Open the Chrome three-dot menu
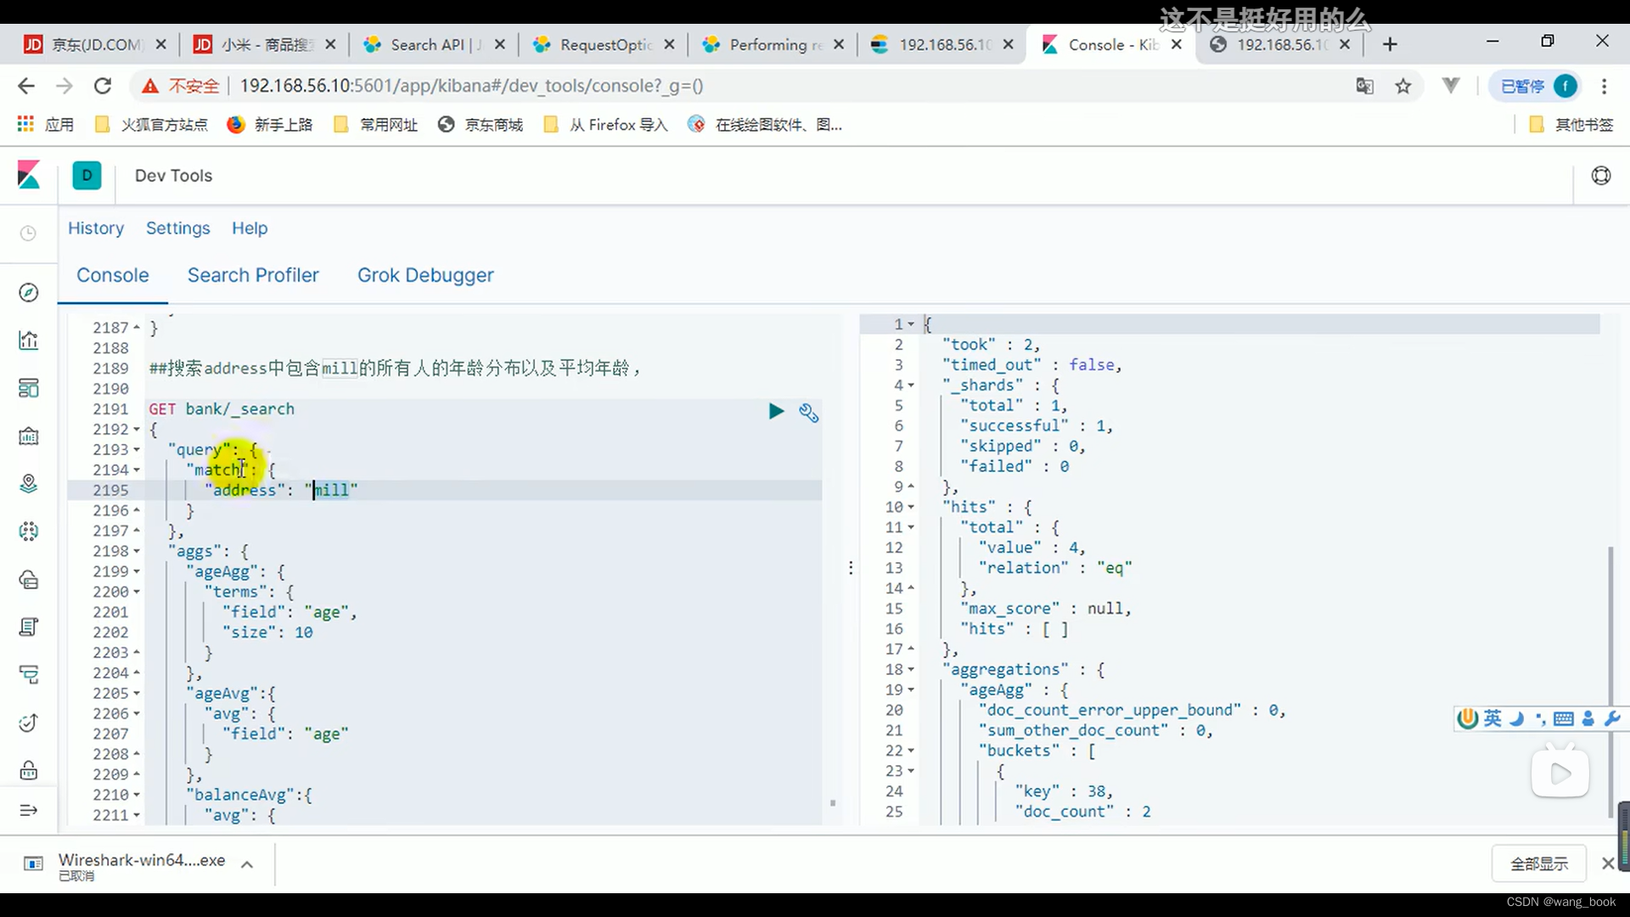The image size is (1630, 917). 1604,86
